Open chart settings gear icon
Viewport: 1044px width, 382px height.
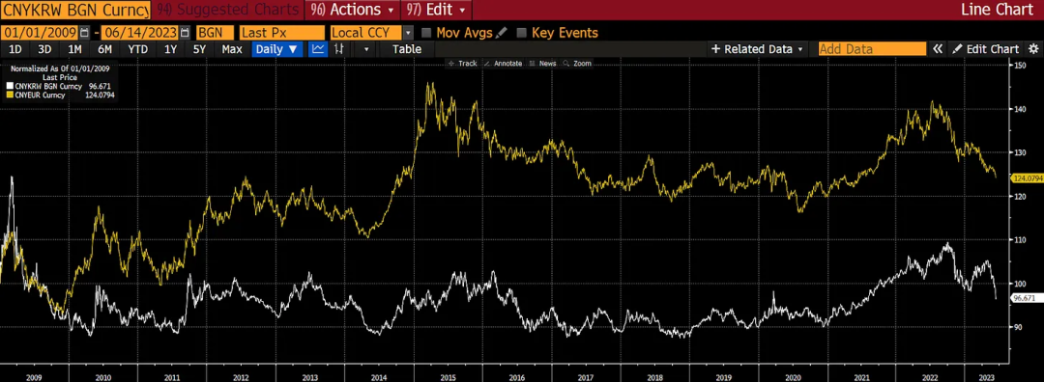(1033, 48)
